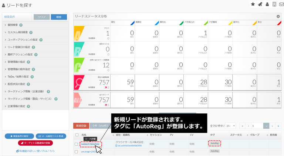Toggle the select-all checkbox in table header

click(x=77, y=135)
